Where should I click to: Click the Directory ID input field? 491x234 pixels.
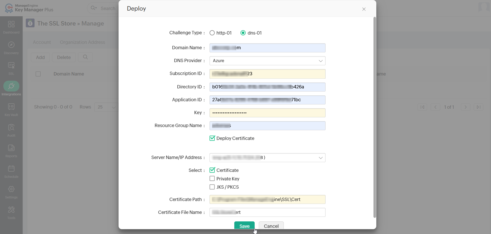pos(268,87)
